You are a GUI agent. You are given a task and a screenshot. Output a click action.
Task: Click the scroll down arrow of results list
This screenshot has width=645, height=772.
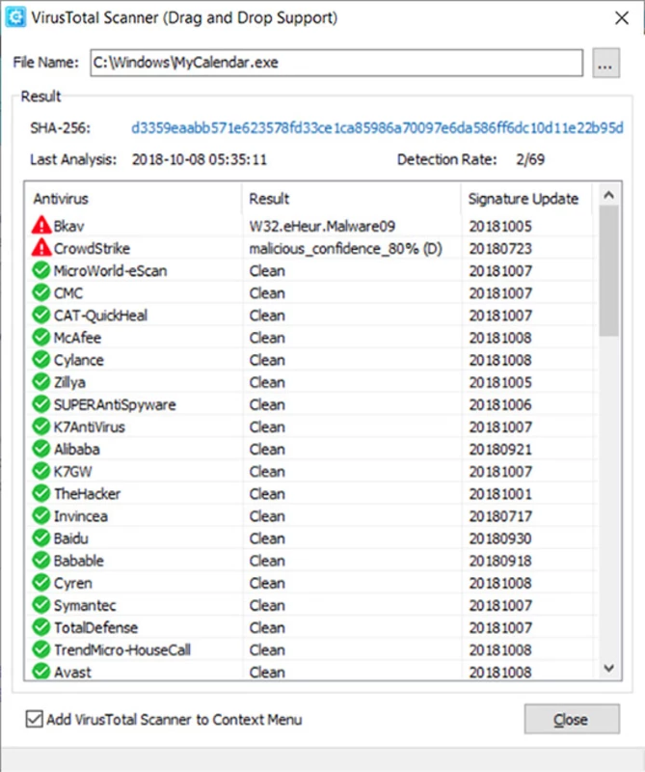[608, 668]
